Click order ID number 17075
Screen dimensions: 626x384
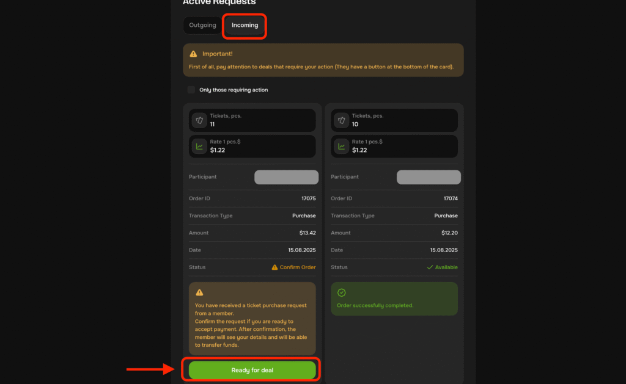[x=309, y=198]
